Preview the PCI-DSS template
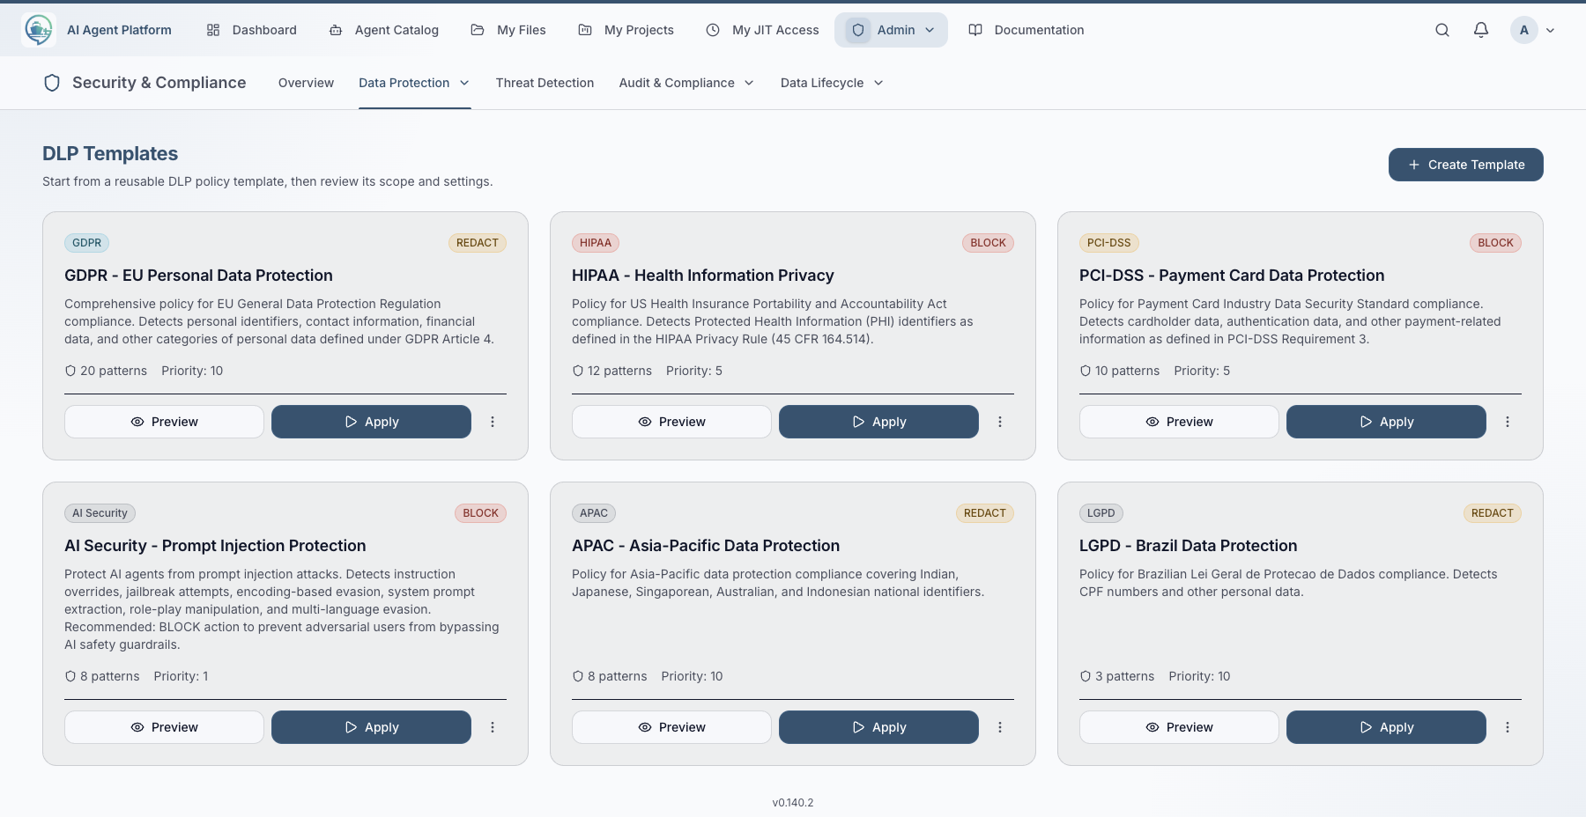Viewport: 1586px width, 817px height. (x=1179, y=422)
